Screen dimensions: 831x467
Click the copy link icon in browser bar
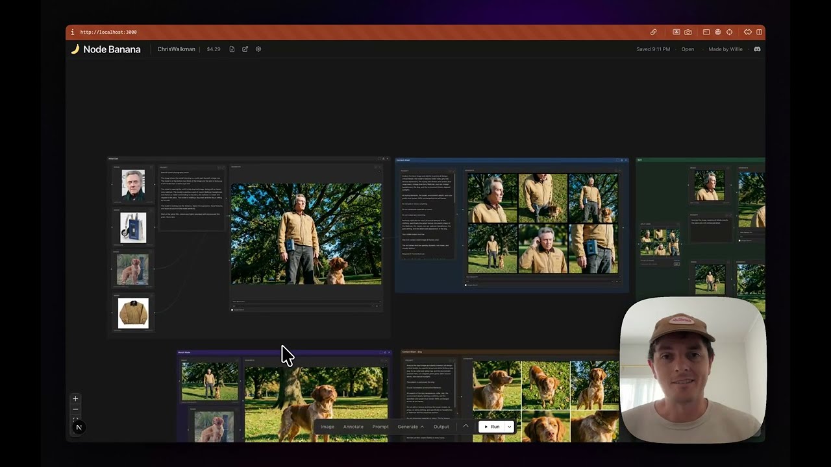[x=653, y=32]
